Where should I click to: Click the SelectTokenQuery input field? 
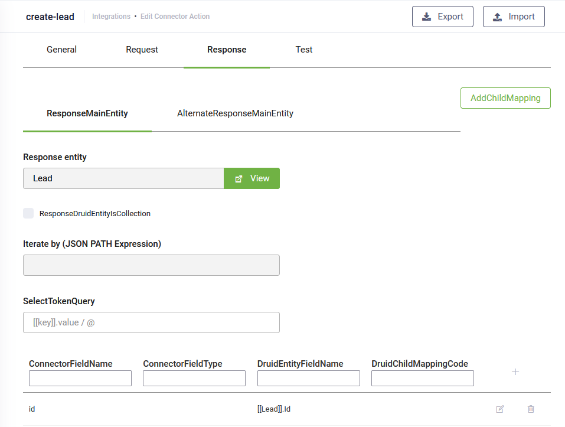151,322
